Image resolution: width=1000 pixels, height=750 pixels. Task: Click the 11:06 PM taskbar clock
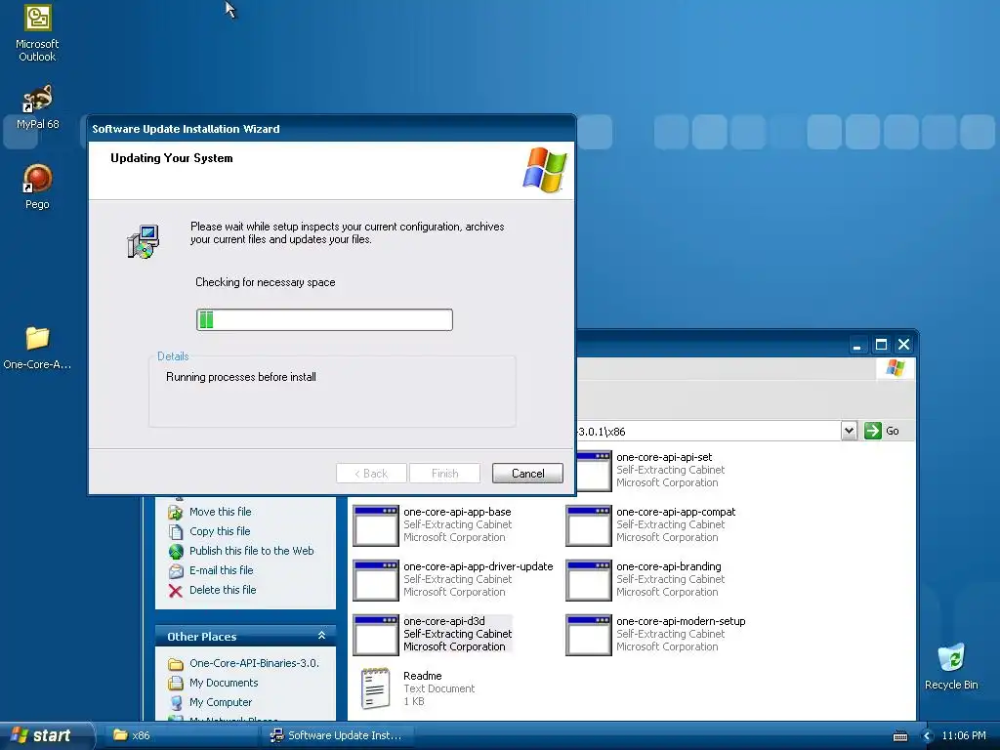[963, 735]
